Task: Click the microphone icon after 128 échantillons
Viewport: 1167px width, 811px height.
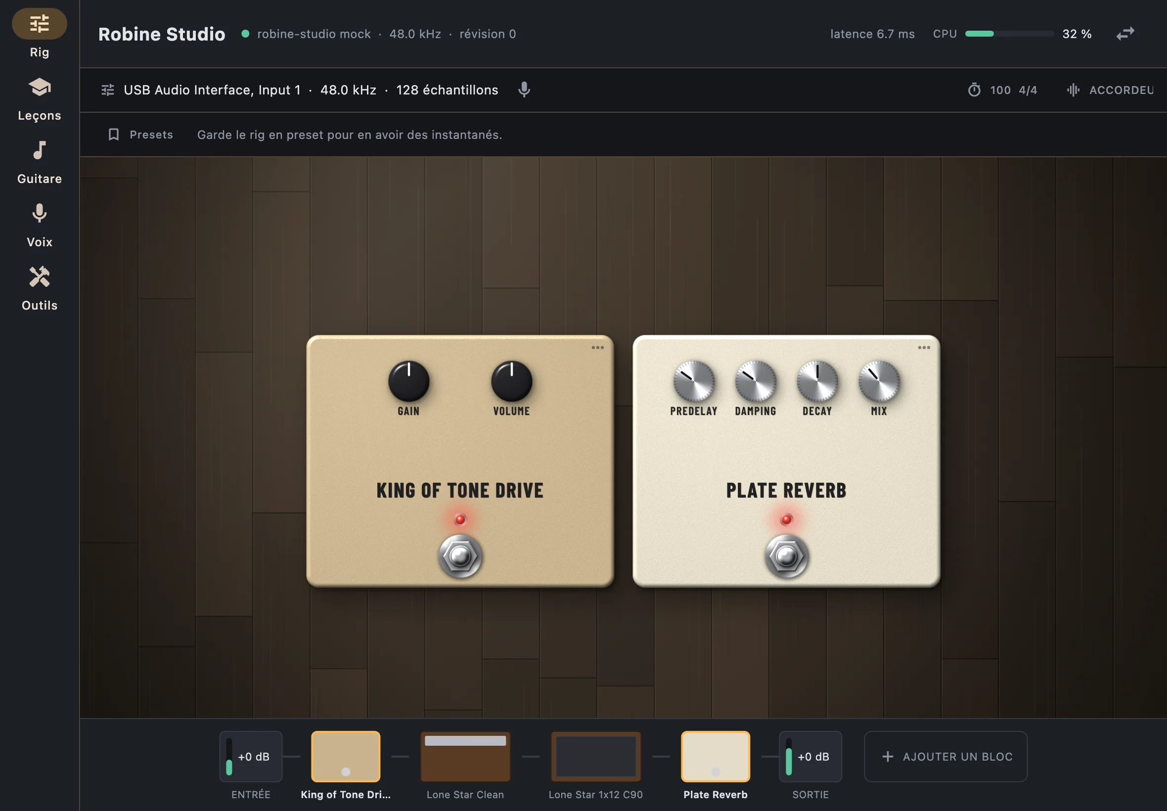Action: tap(524, 90)
